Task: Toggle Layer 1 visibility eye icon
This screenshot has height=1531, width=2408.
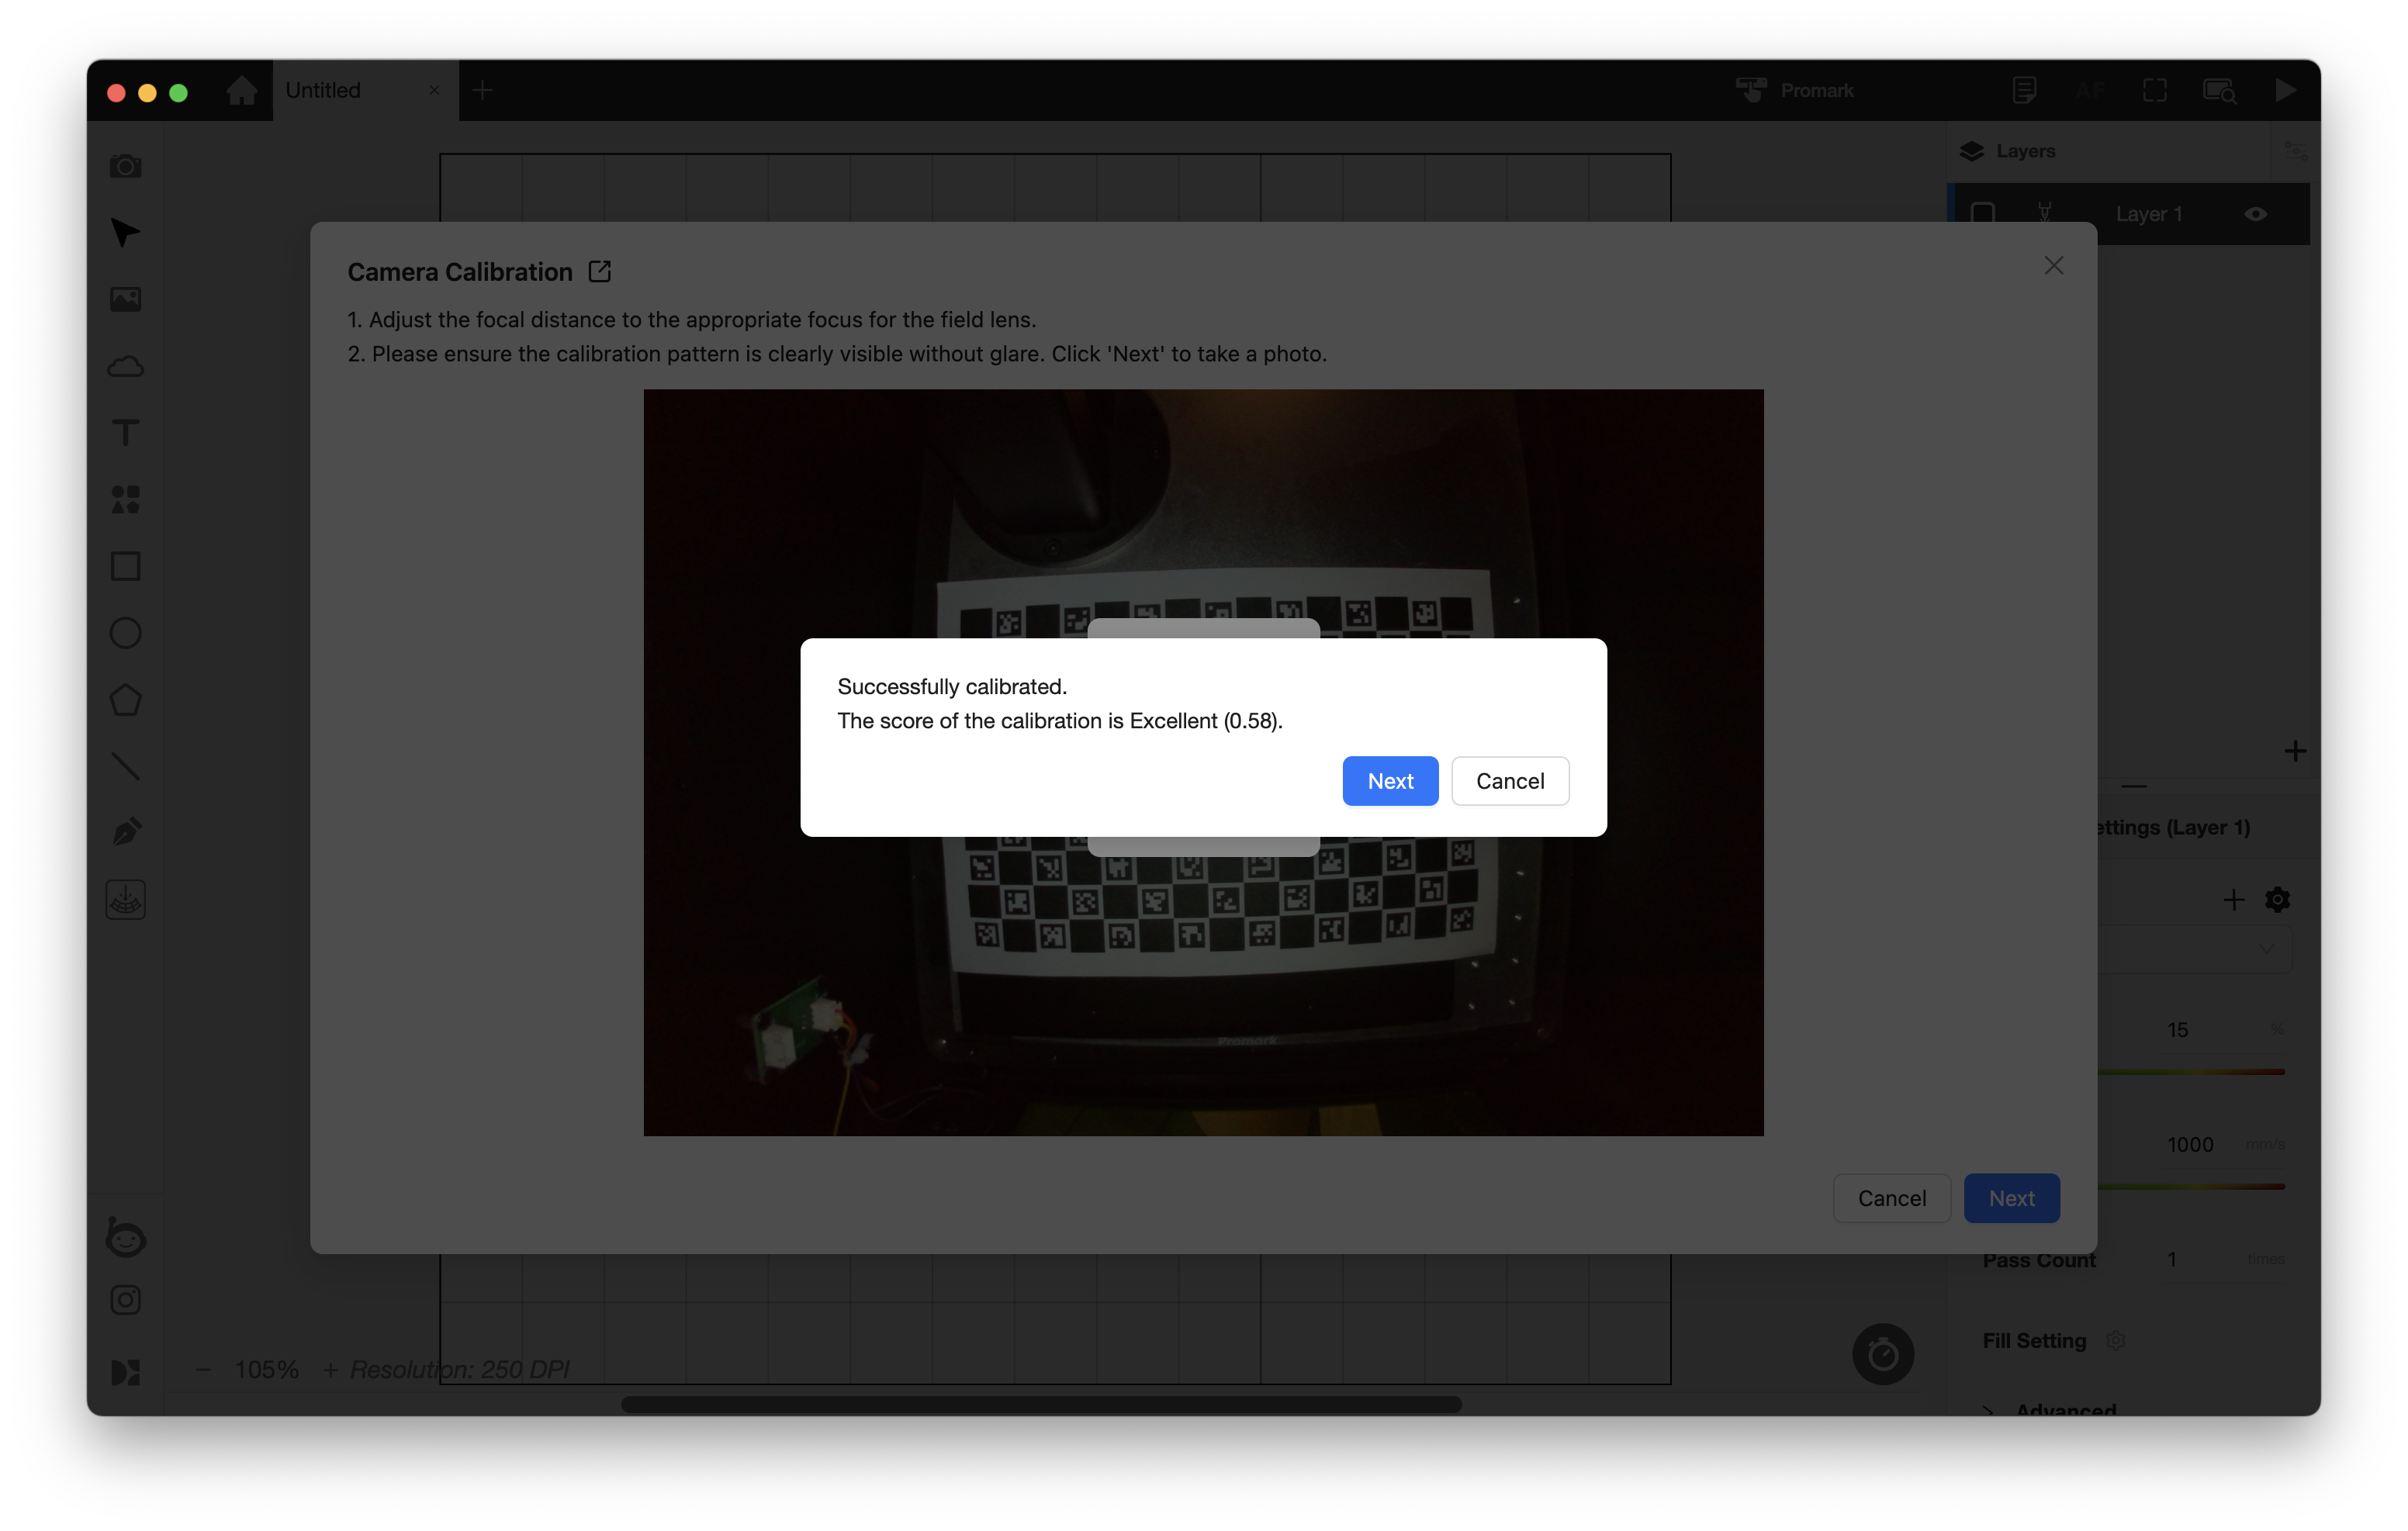Action: click(2255, 214)
